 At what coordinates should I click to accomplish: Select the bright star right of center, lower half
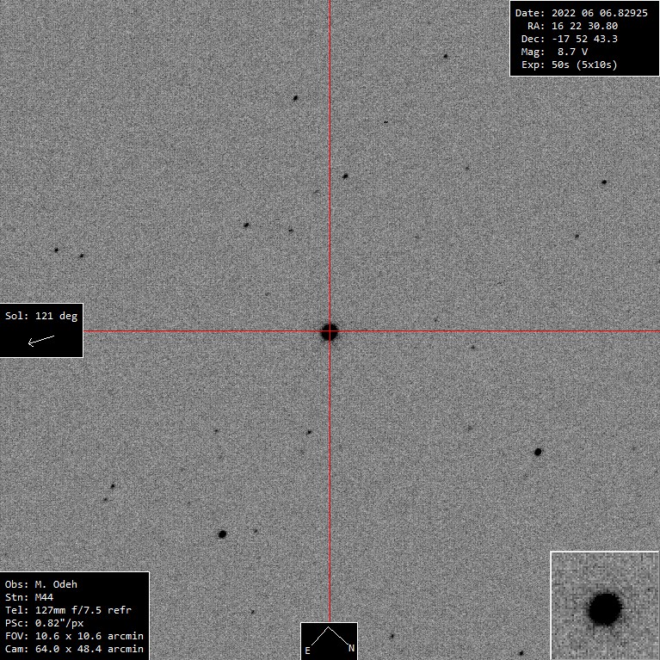tap(538, 452)
